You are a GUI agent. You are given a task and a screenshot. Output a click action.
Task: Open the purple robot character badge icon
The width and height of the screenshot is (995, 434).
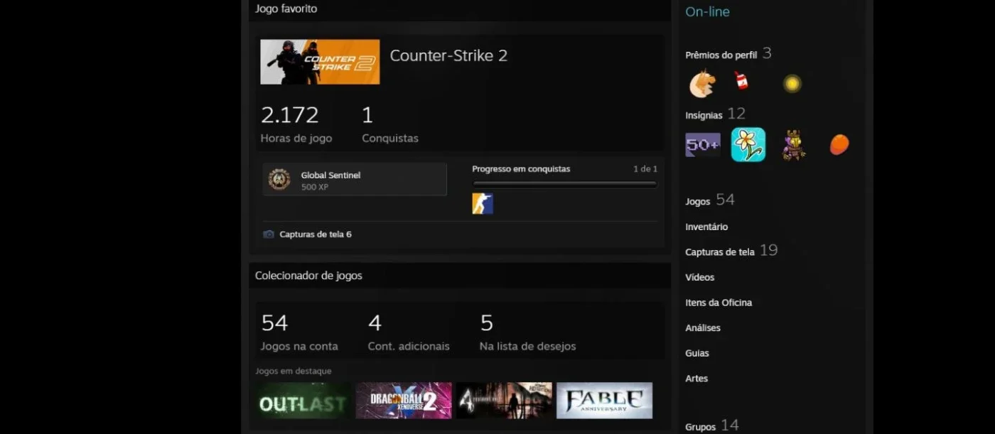(793, 145)
